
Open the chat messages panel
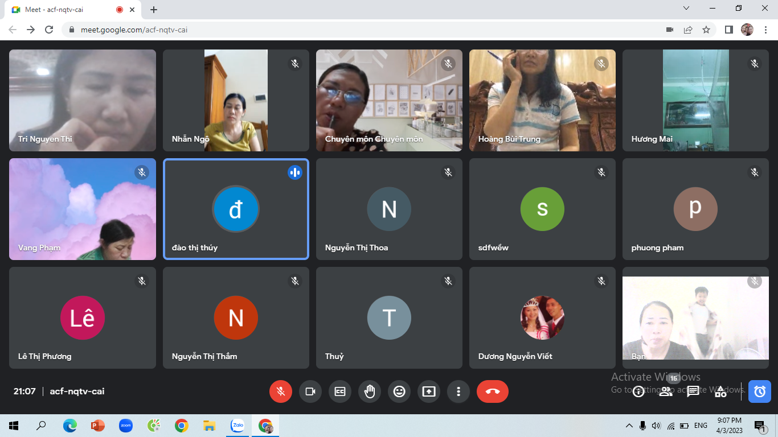point(693,391)
